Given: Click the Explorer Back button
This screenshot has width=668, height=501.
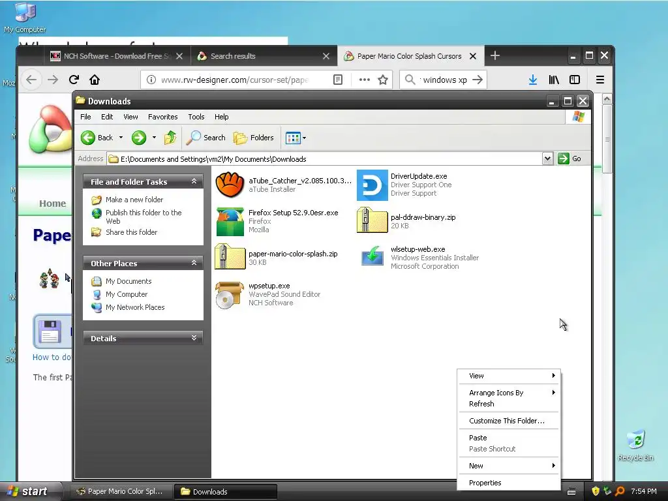Looking at the screenshot, I should pos(97,138).
